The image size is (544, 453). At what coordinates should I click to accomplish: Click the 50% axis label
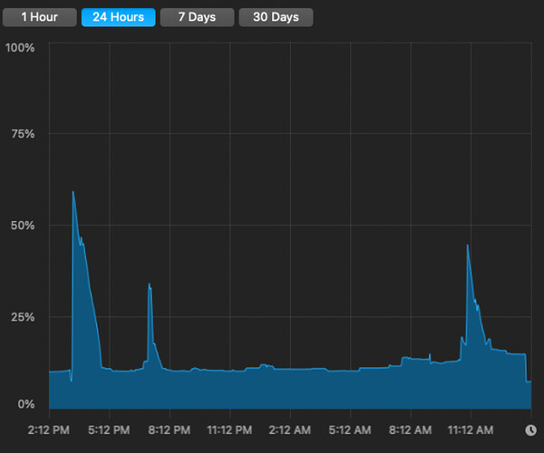pos(23,226)
